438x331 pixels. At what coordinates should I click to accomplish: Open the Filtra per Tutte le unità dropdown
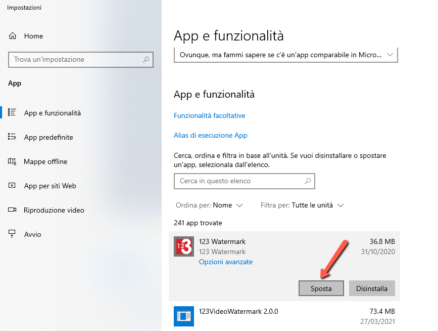(x=302, y=205)
